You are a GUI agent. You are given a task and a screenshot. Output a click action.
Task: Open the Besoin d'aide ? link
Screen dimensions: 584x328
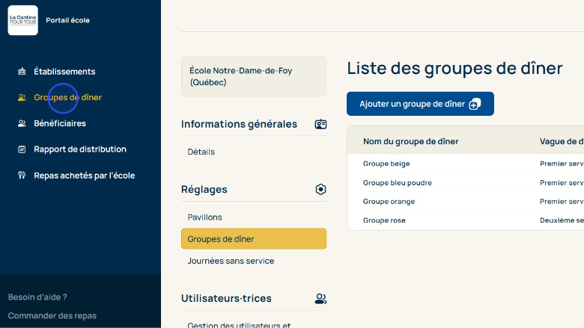[37, 297]
